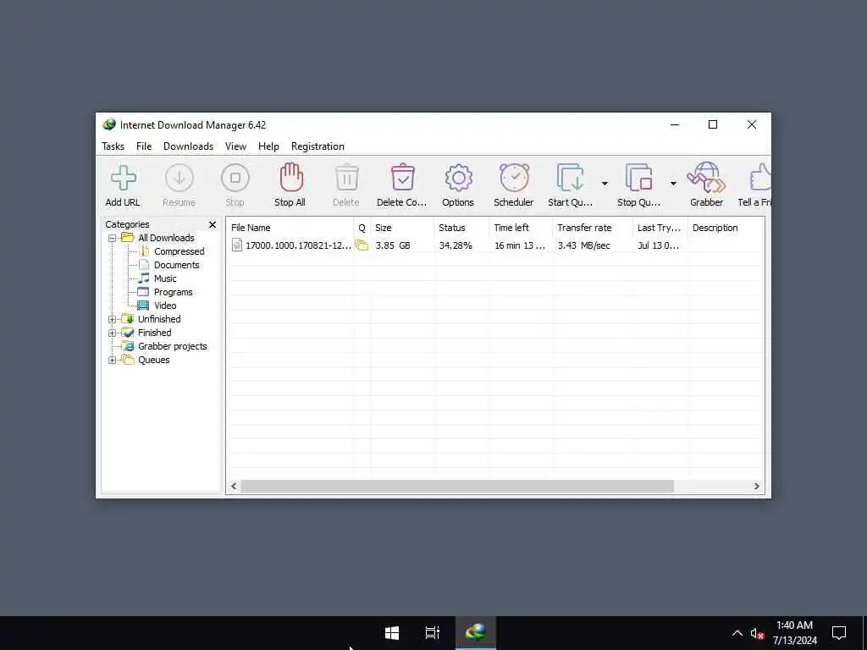
Task: Select the 17000.1000.170821-12... download row
Action: 494,245
